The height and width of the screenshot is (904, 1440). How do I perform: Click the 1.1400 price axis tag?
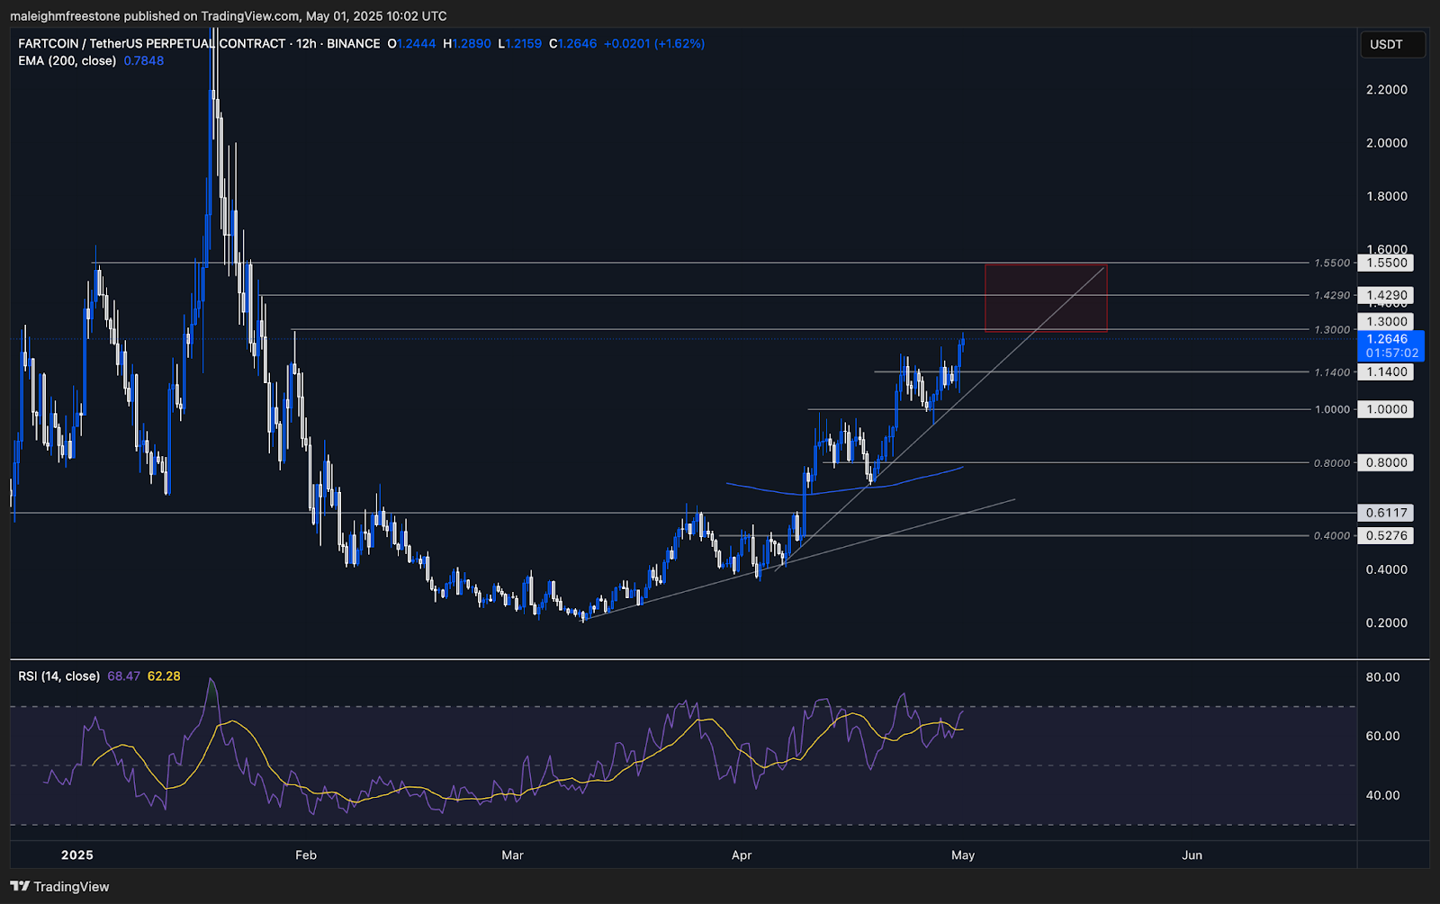click(1387, 371)
